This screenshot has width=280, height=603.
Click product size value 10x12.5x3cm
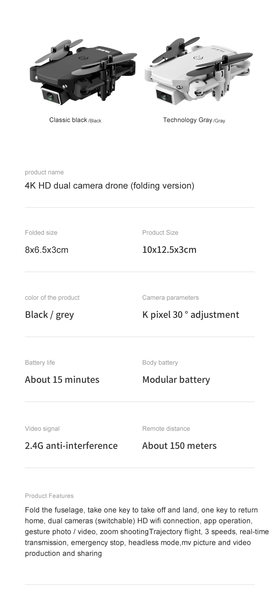169,250
